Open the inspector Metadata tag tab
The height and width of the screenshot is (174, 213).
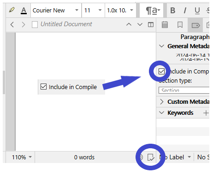195,25
